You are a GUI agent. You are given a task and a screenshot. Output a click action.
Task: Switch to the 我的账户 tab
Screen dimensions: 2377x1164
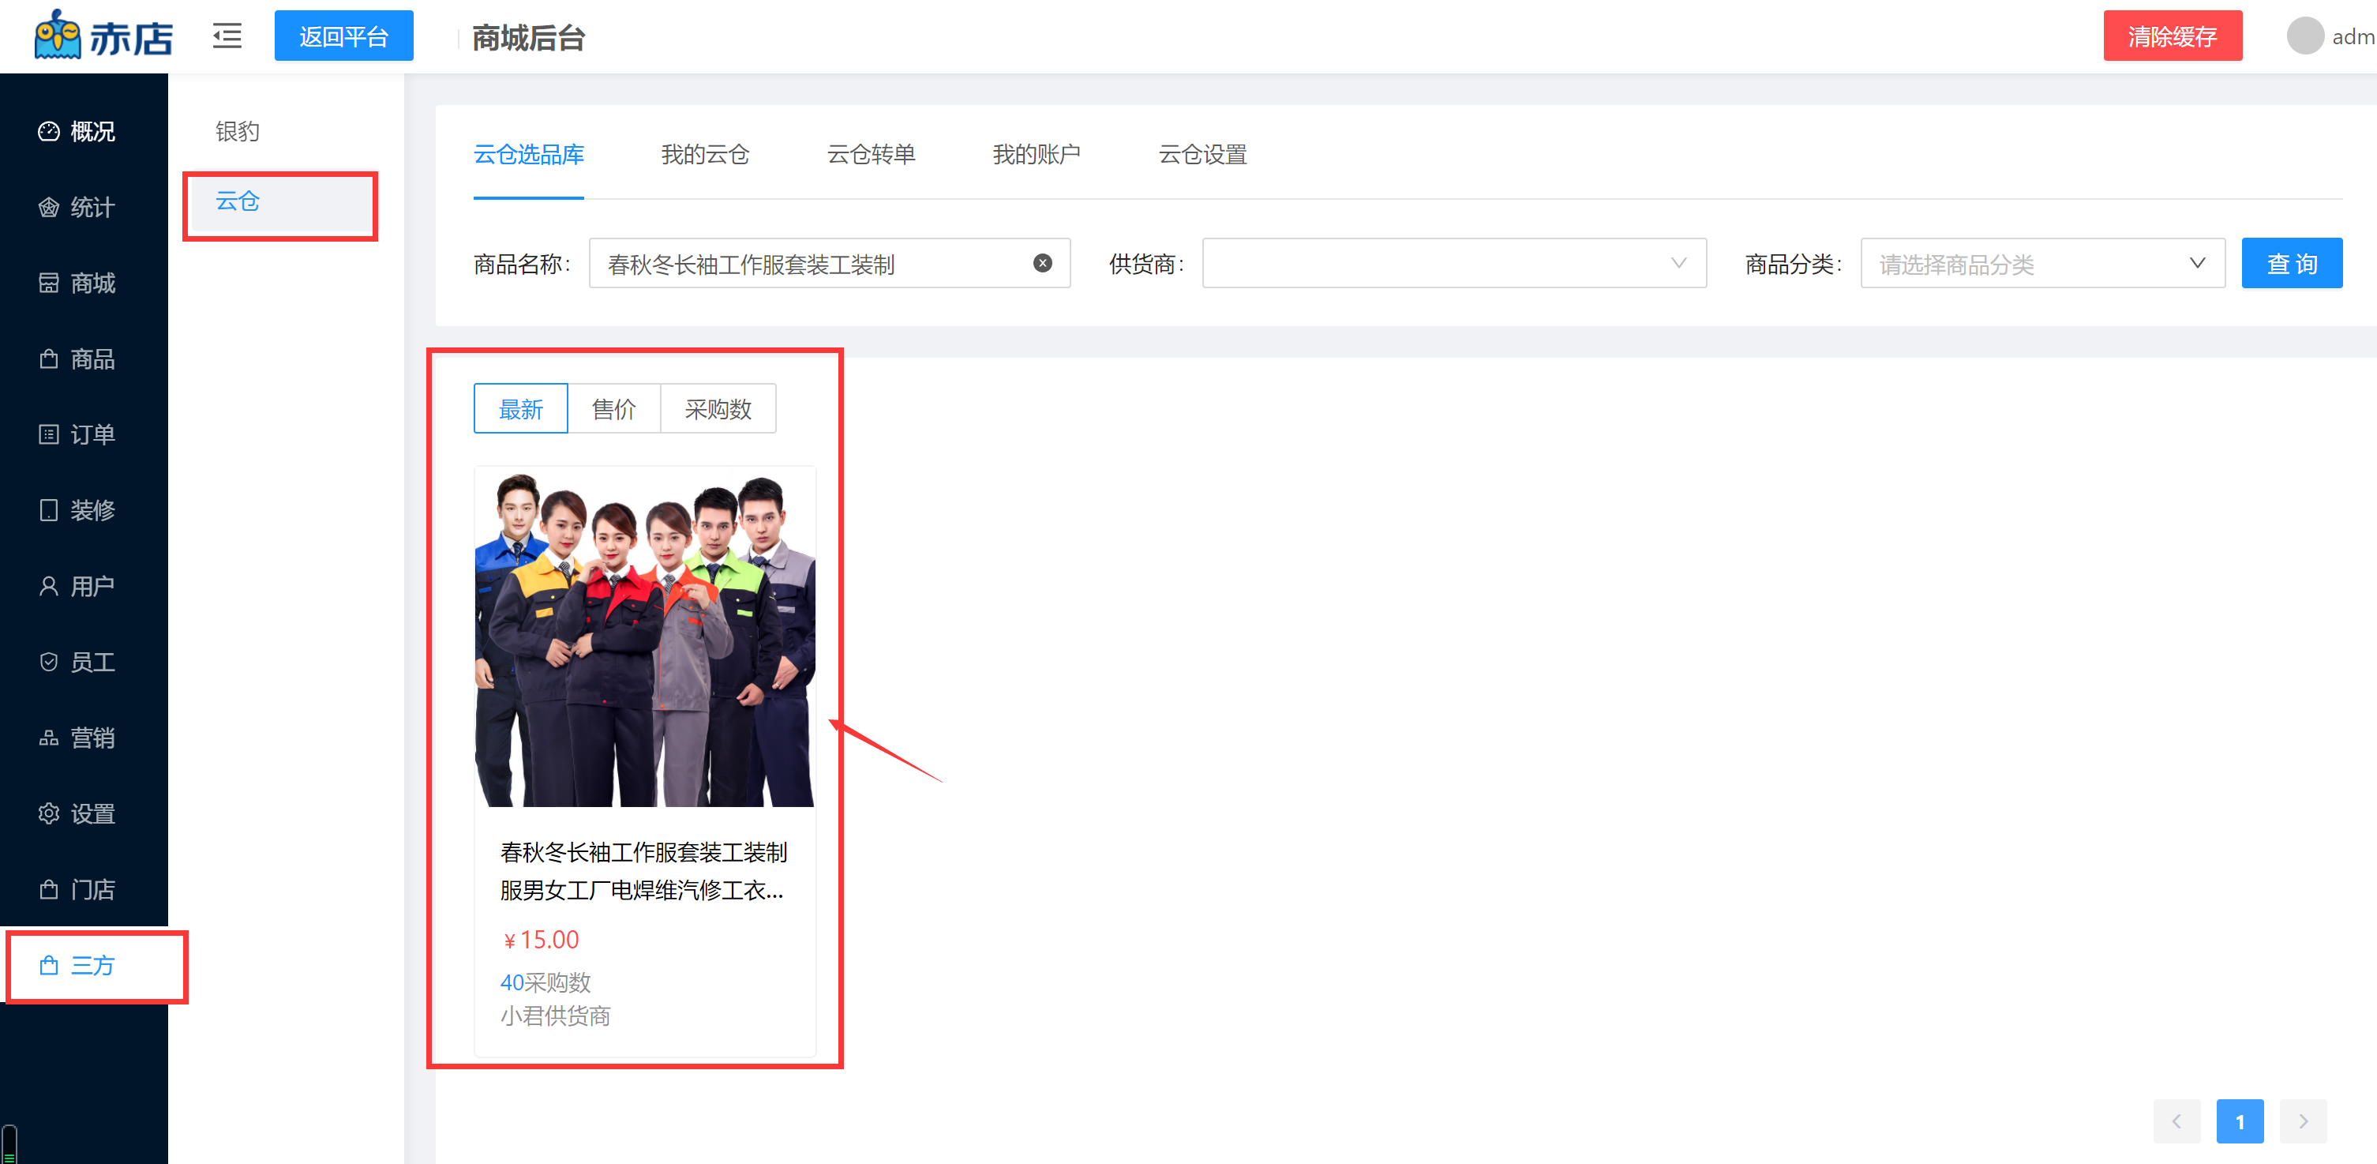point(1037,154)
